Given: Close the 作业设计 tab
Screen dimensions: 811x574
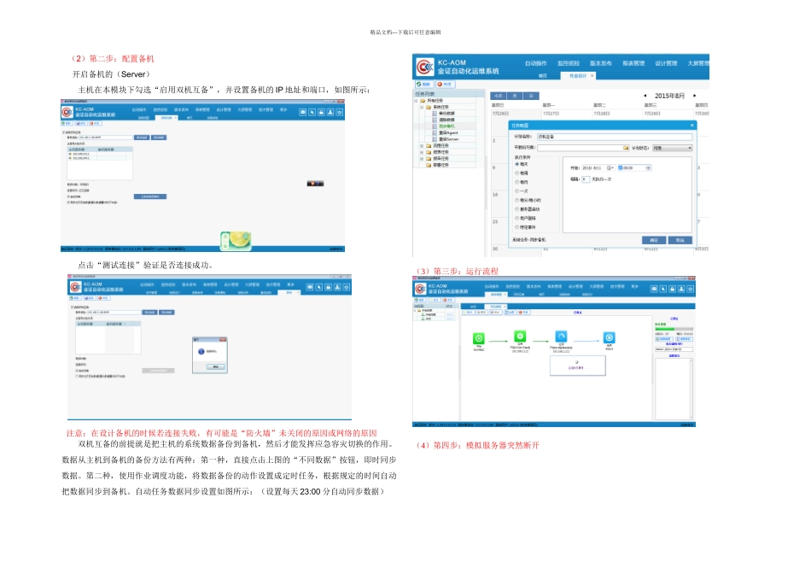Looking at the screenshot, I should click(592, 75).
